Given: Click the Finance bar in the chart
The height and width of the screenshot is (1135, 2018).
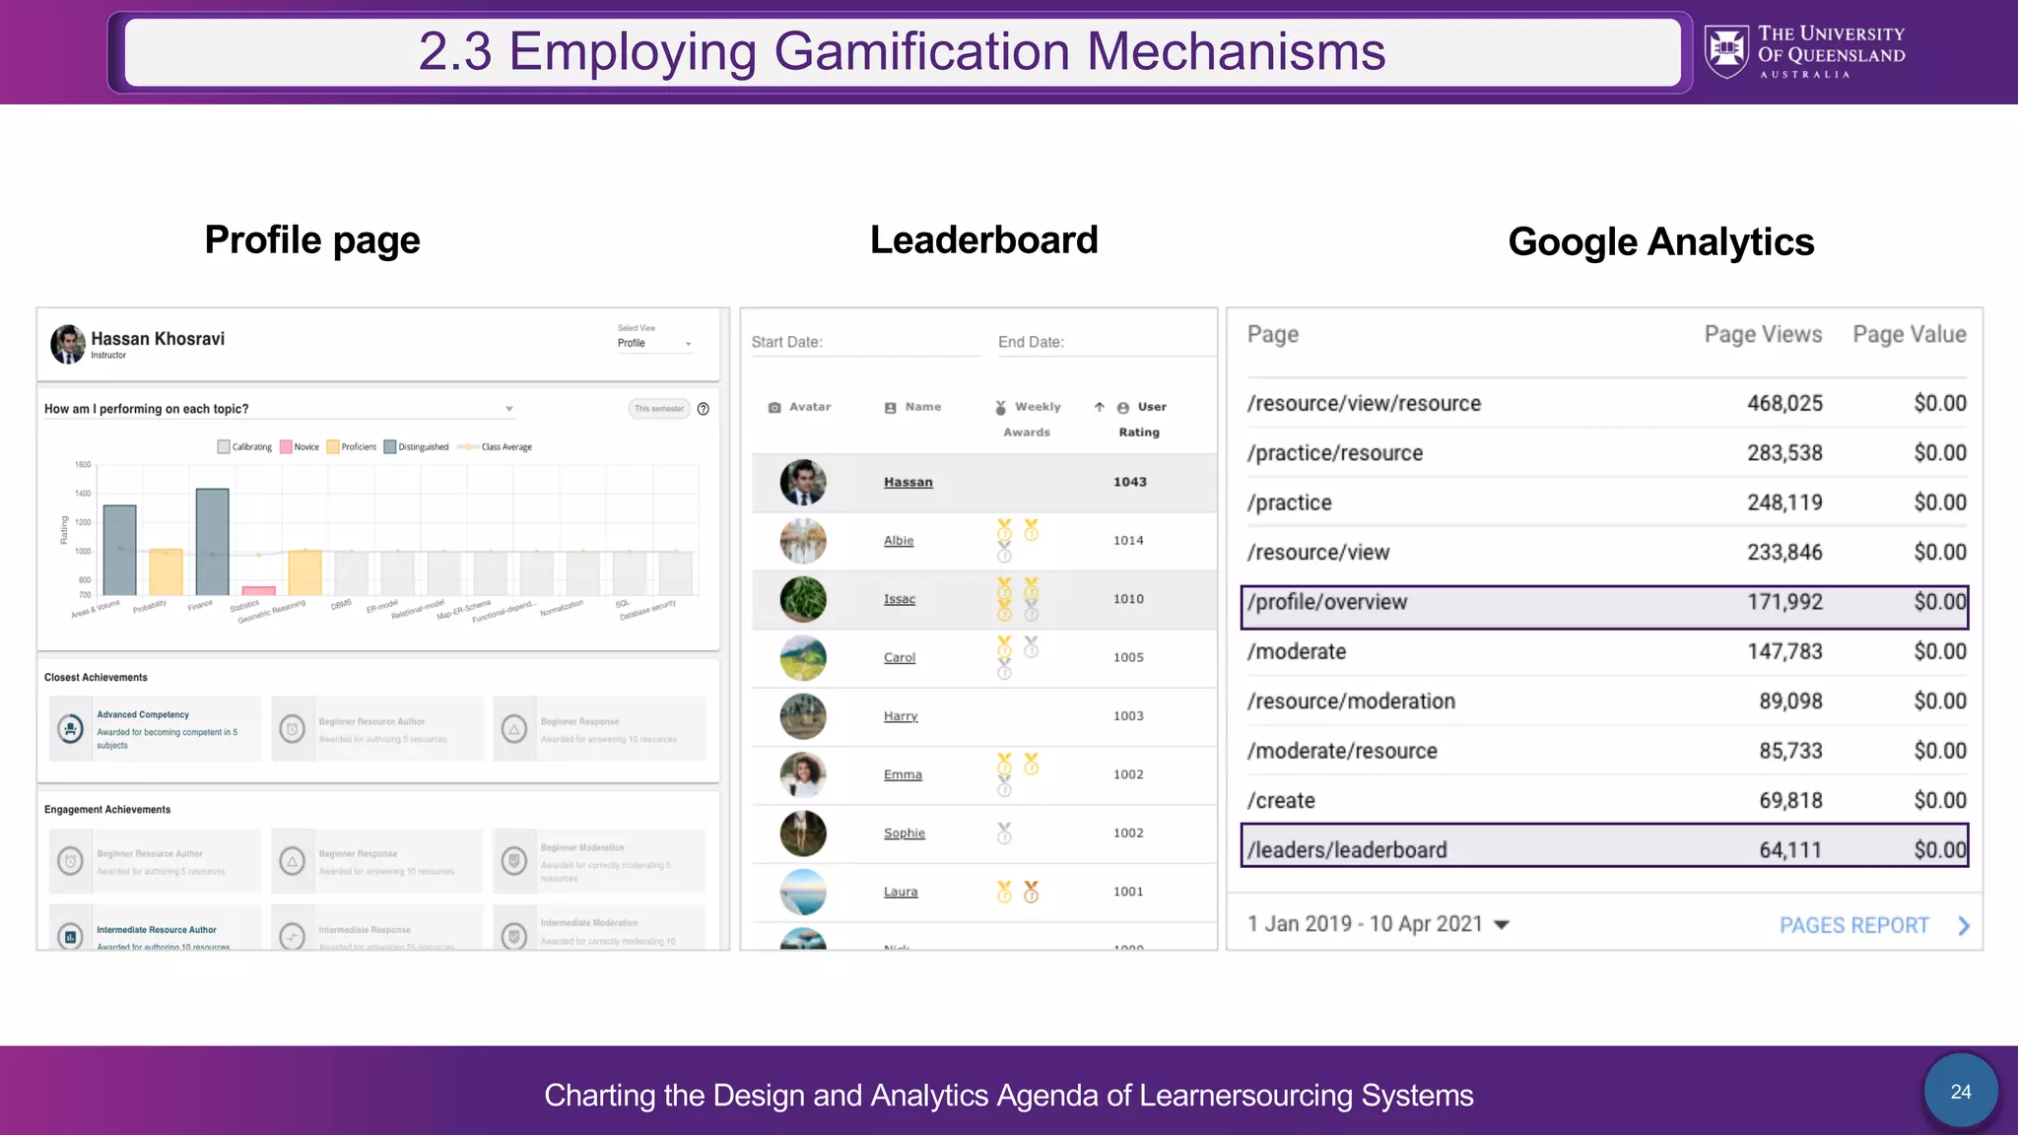Looking at the screenshot, I should [213, 542].
